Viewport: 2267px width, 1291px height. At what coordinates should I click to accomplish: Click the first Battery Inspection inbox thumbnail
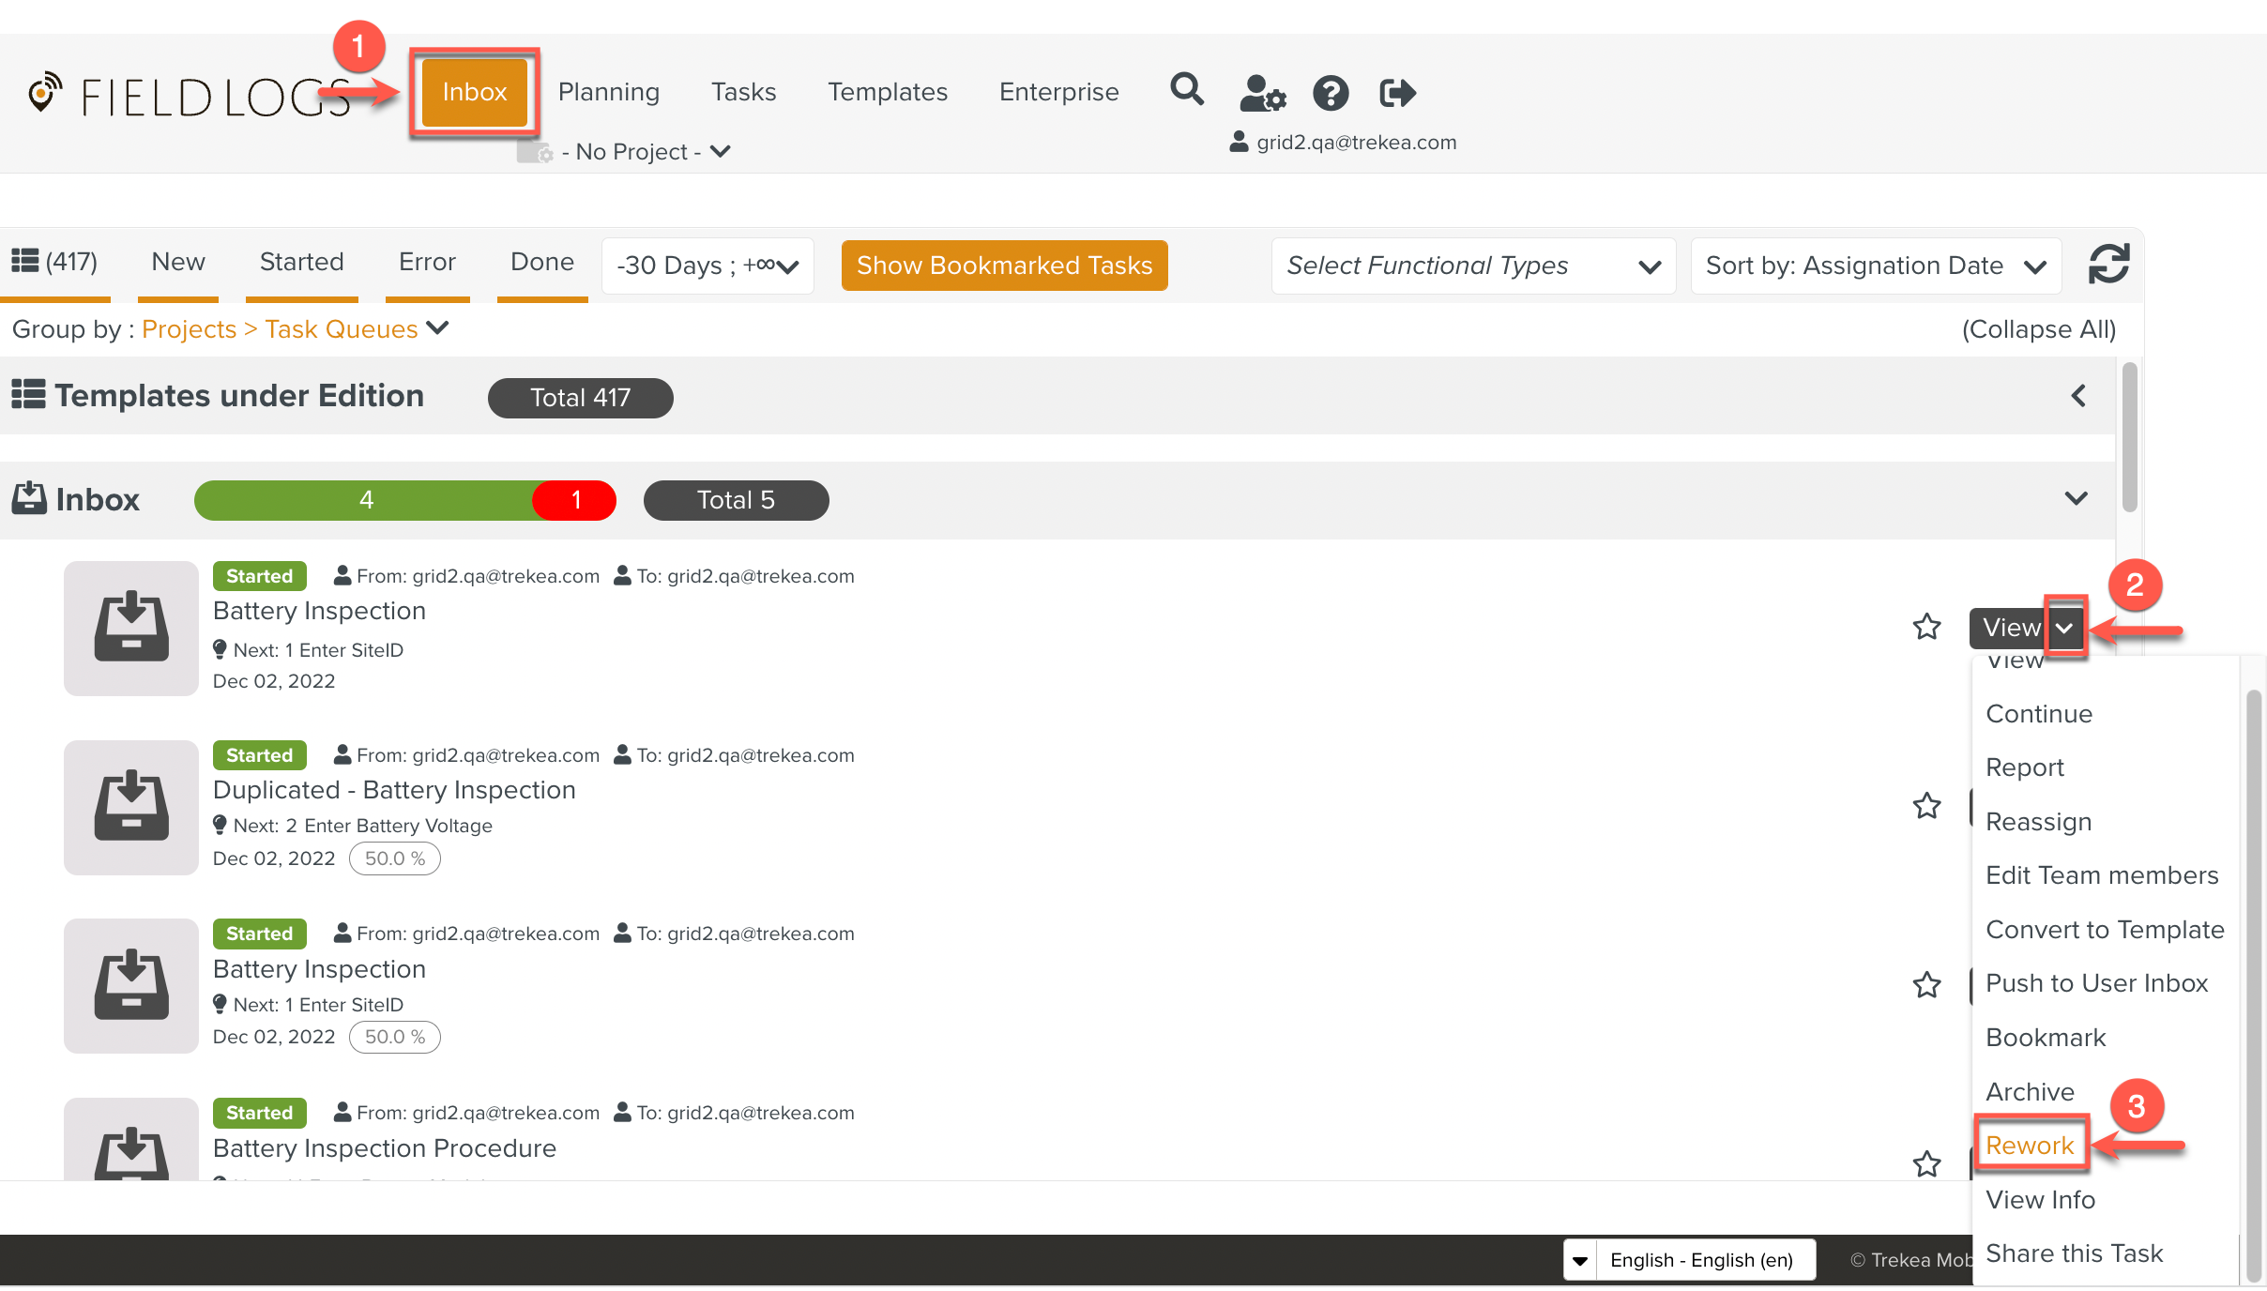(x=131, y=628)
